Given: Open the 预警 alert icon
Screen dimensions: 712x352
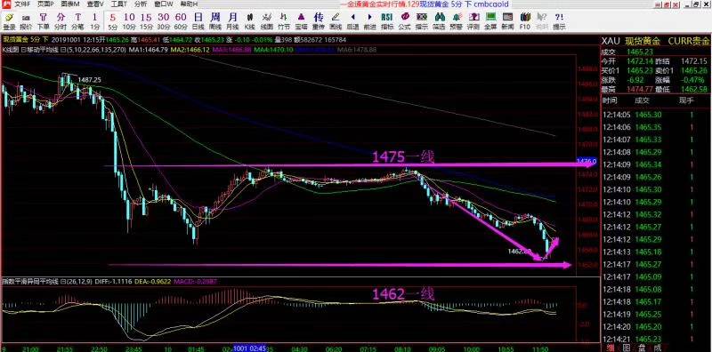Looking at the screenshot, I should [x=456, y=20].
